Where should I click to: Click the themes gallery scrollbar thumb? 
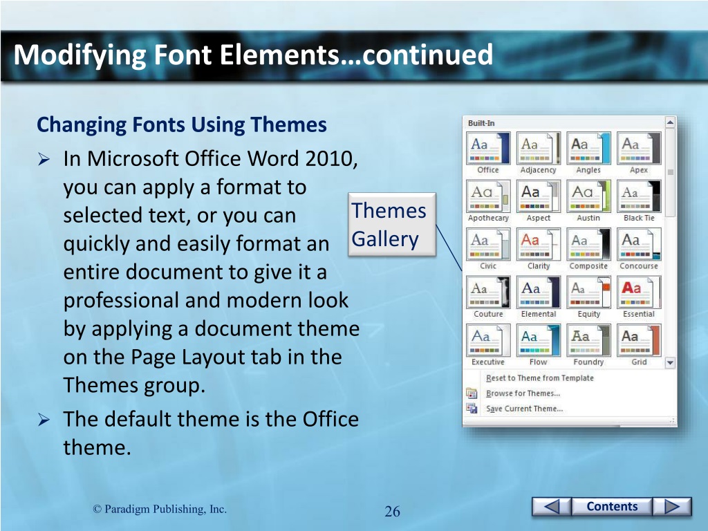pyautogui.click(x=670, y=172)
